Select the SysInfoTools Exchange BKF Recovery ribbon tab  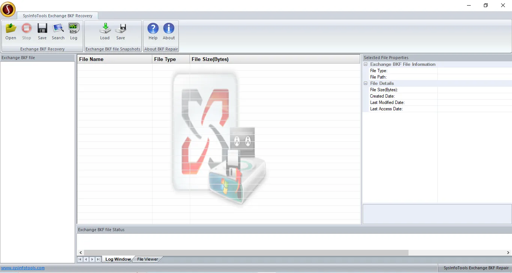point(58,16)
